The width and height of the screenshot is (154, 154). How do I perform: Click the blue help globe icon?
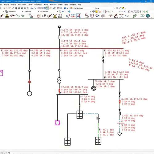(65, 8)
